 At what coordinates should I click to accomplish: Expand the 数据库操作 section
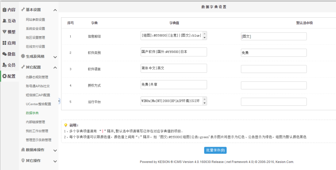[x=55, y=150]
